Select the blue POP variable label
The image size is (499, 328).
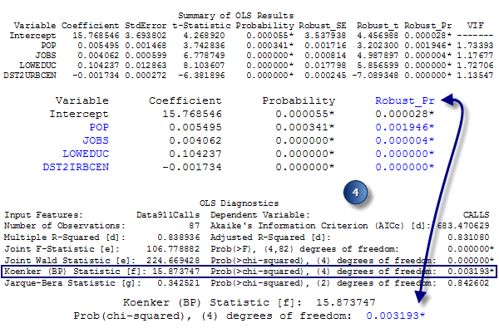99,127
